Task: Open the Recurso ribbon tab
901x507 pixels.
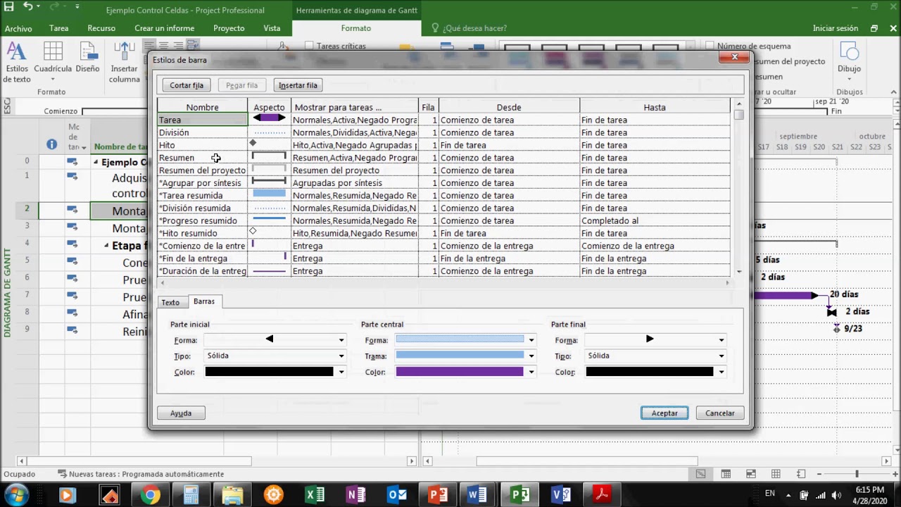Action: pos(101,28)
